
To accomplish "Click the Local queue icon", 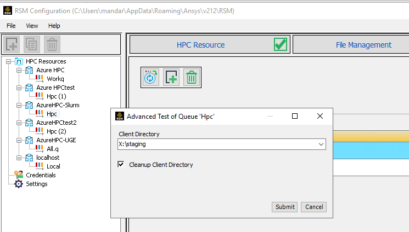I will 40,166.
